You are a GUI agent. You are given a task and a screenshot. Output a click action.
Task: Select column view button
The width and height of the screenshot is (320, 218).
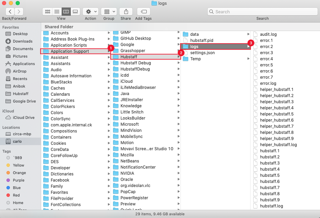pyautogui.click(x=66, y=12)
